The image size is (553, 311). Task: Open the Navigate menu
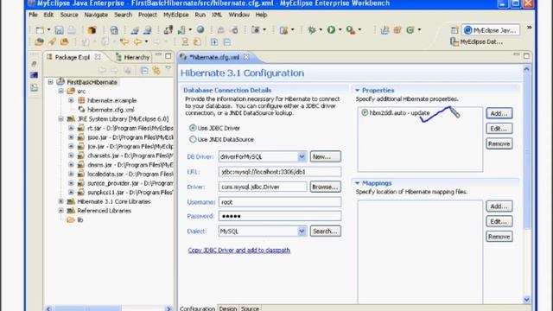(96, 15)
